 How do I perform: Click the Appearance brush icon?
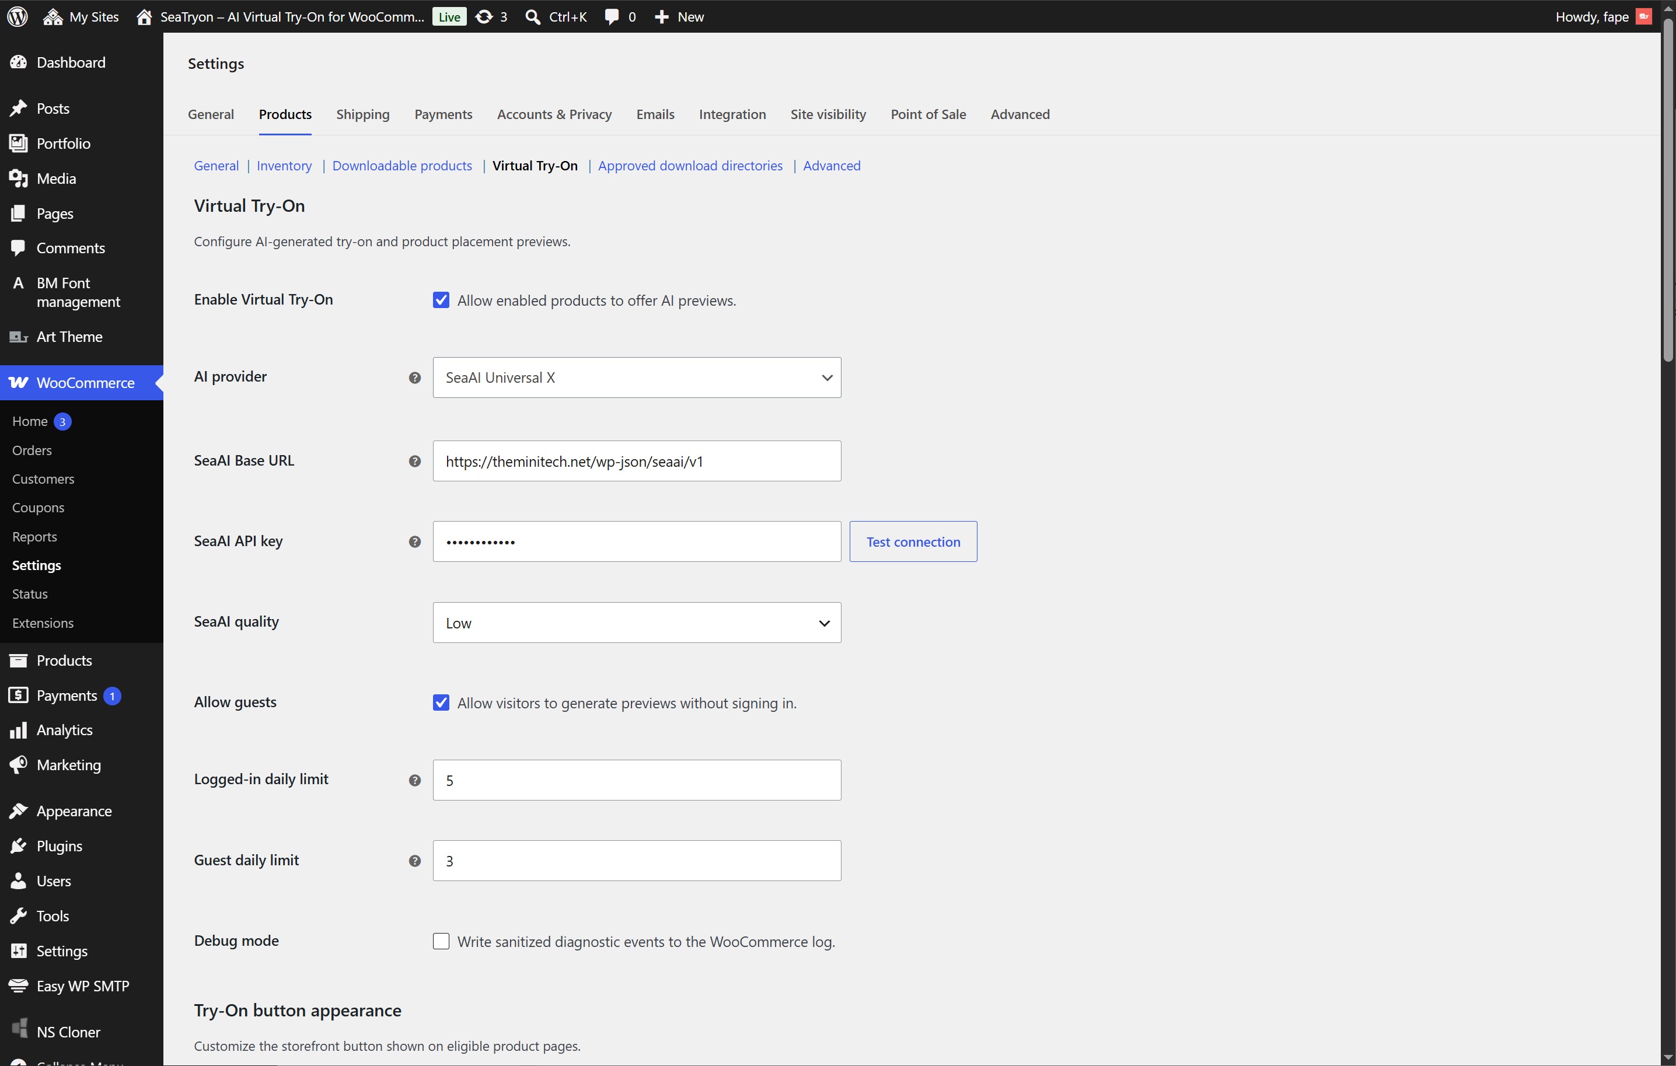click(x=19, y=812)
